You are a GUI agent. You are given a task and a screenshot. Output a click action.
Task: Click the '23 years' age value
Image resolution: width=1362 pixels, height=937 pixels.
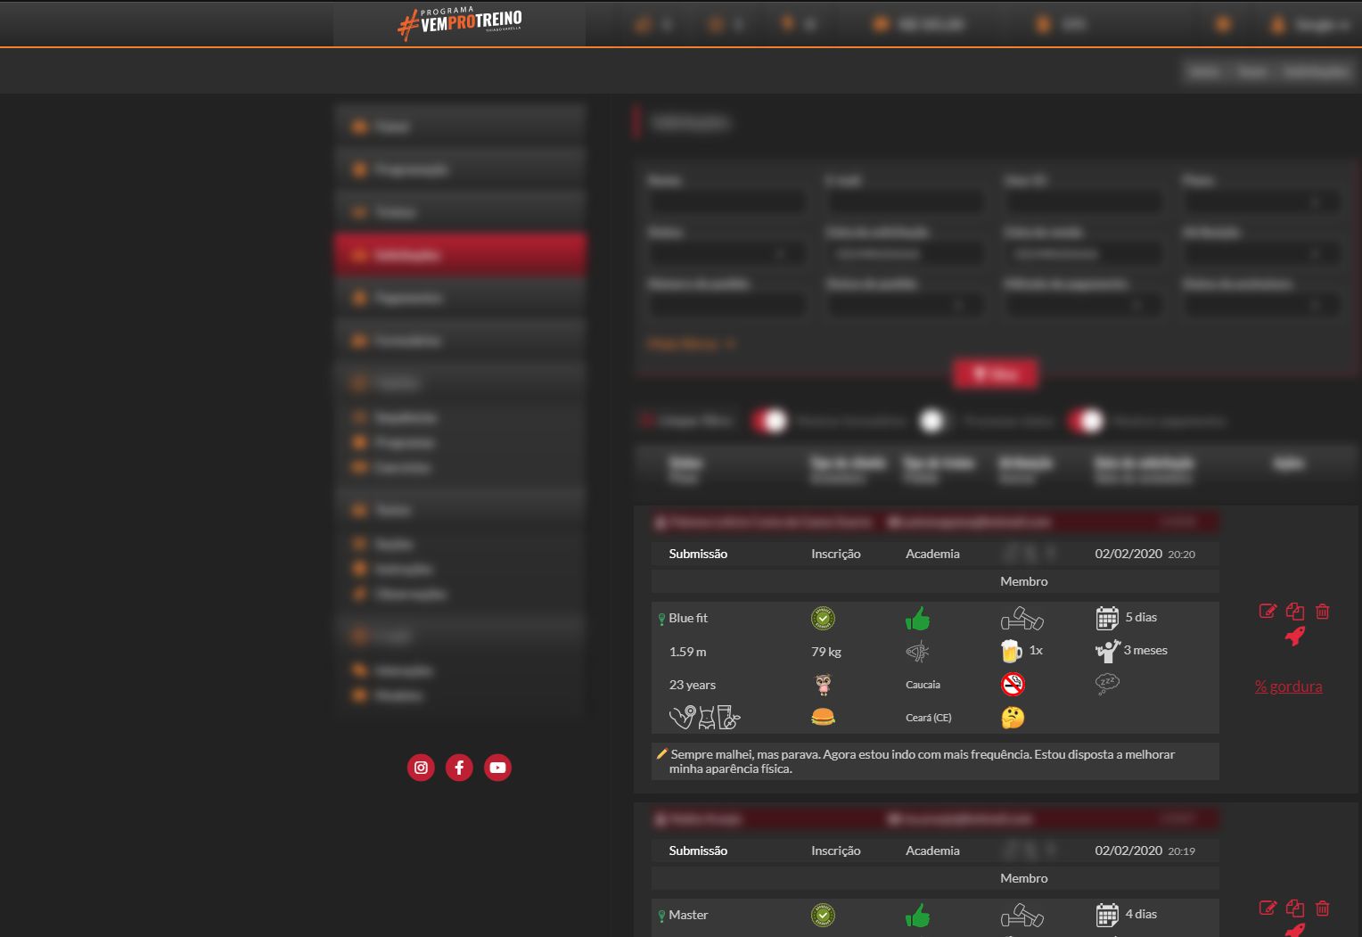[693, 685]
